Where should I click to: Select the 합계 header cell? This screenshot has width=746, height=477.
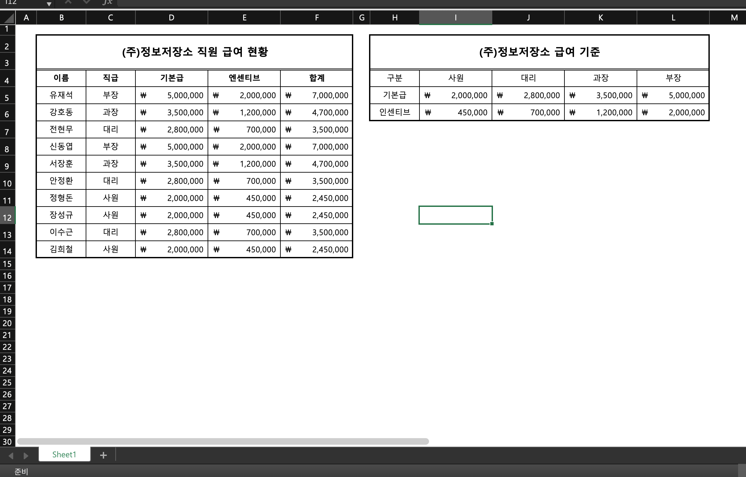coord(316,78)
